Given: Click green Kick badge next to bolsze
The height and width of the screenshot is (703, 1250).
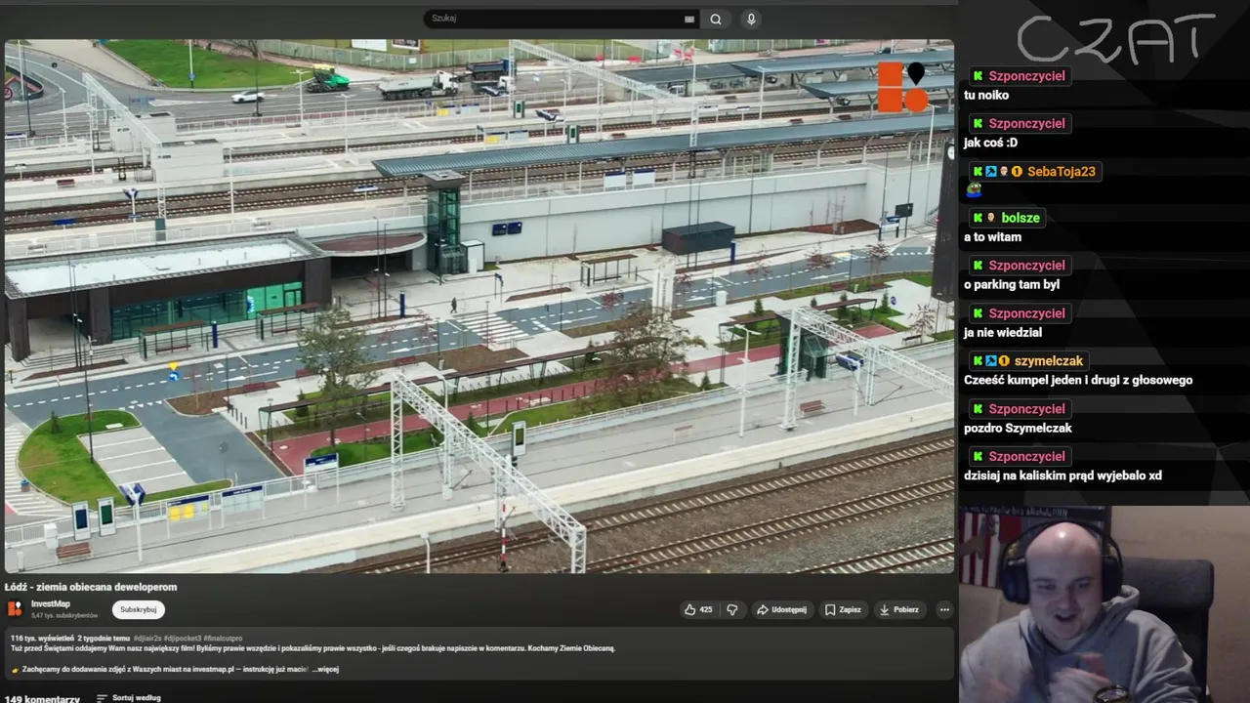Looking at the screenshot, I should click(x=978, y=218).
